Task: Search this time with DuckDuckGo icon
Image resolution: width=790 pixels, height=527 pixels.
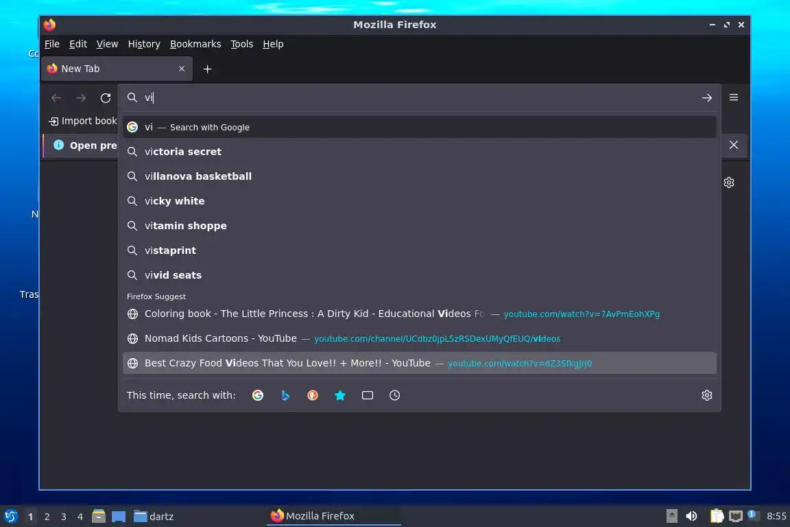Action: 313,395
